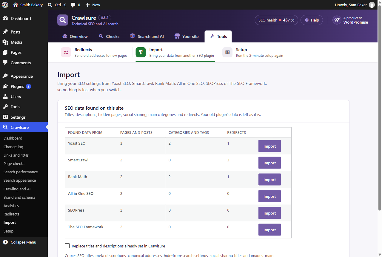
Task: Open the Your site tab
Action: tap(187, 36)
